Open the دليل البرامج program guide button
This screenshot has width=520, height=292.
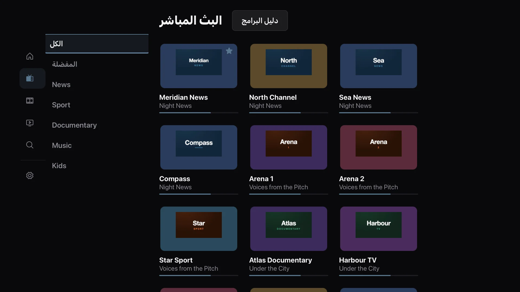pyautogui.click(x=260, y=21)
